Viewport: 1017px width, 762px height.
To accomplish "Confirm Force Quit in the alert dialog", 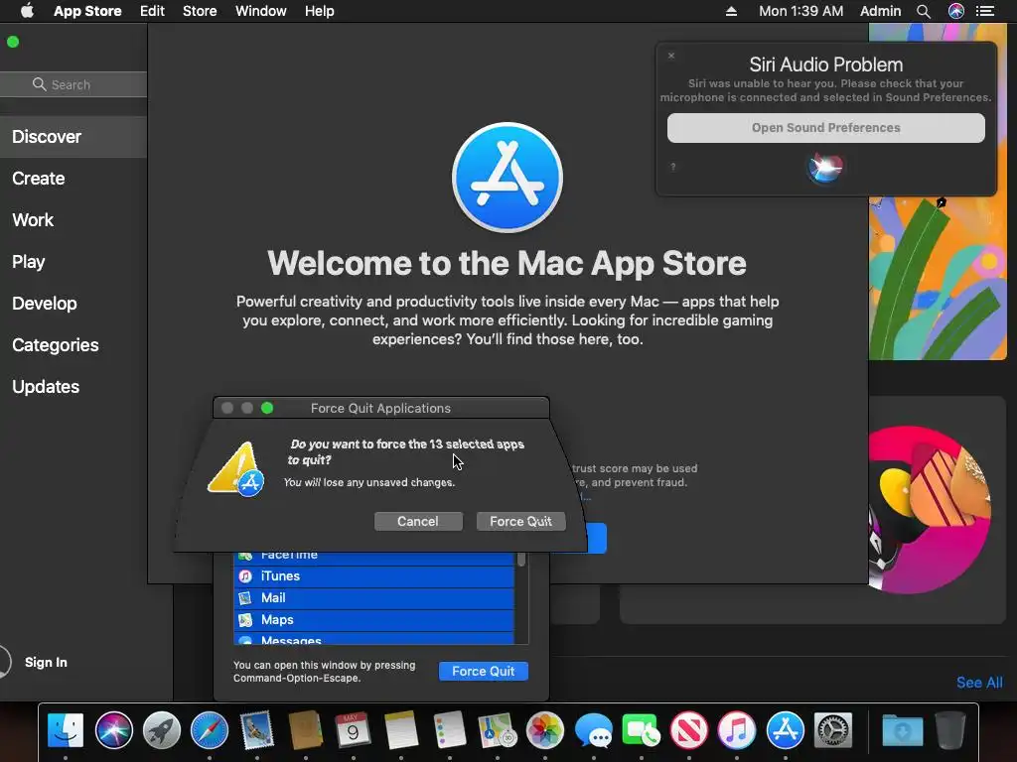I will (520, 522).
